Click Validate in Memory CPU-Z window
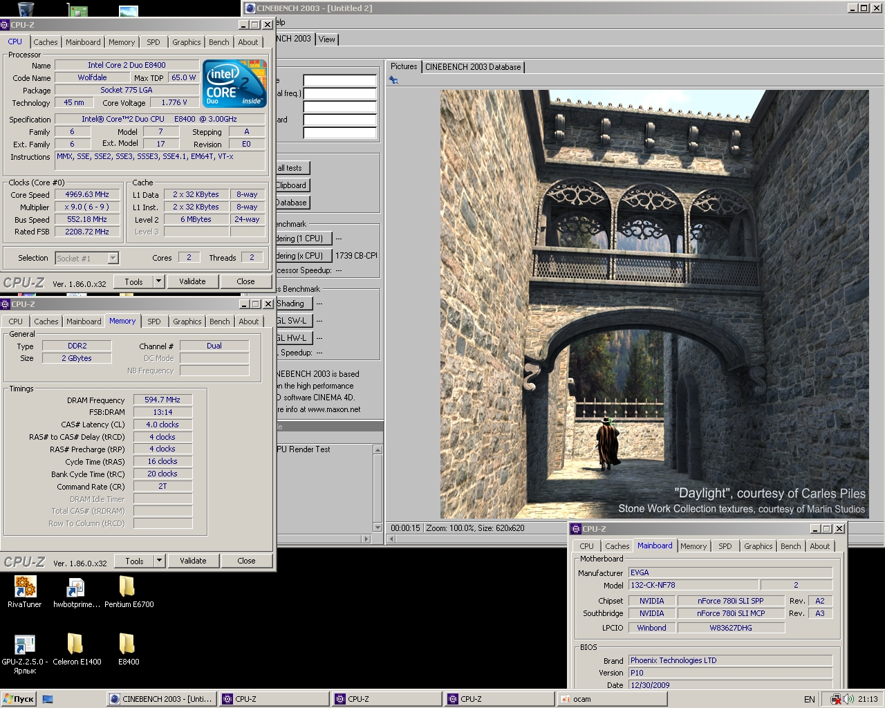The image size is (885, 708). coord(193,561)
